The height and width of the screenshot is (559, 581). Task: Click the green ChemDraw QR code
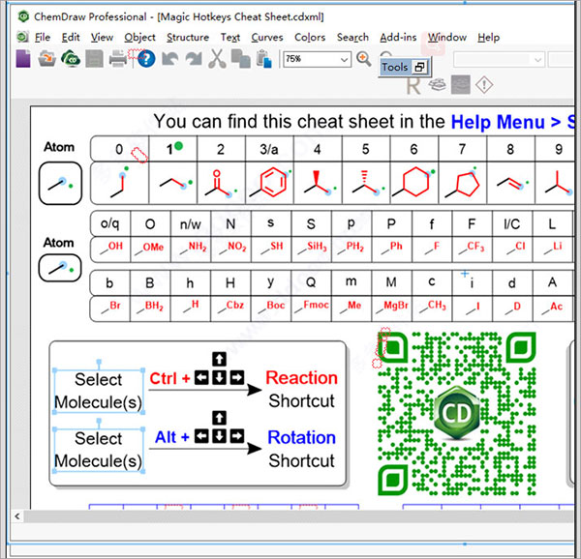point(457,413)
